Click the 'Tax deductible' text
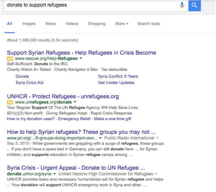The width and height of the screenshot is (216, 192). (x=114, y=69)
